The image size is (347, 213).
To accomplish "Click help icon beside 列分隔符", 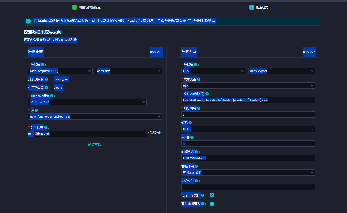I will (199, 108).
